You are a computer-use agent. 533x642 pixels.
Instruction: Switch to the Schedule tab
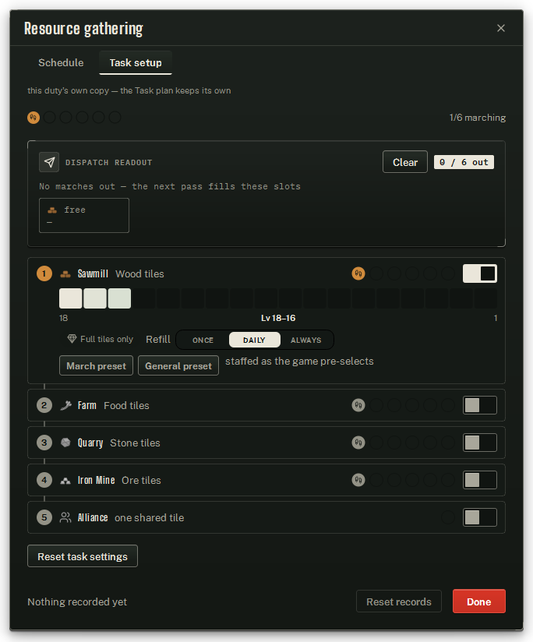pos(61,62)
